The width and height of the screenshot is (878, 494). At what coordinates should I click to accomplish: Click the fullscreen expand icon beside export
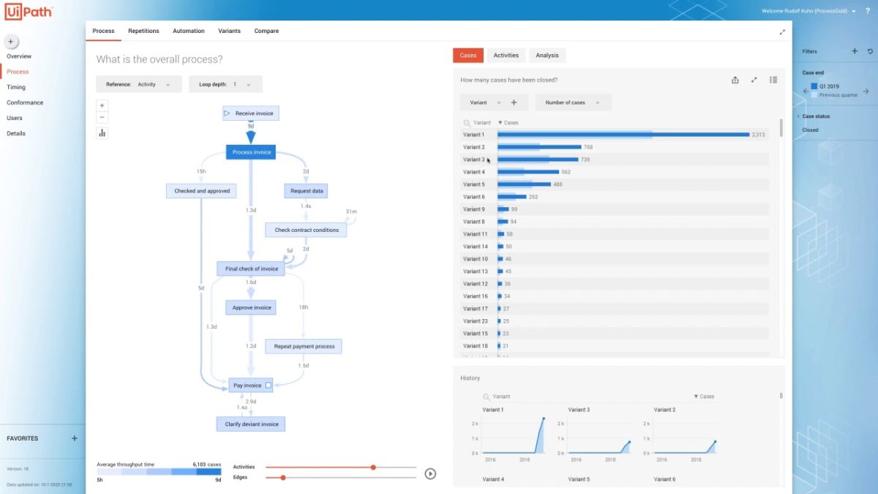(x=754, y=80)
